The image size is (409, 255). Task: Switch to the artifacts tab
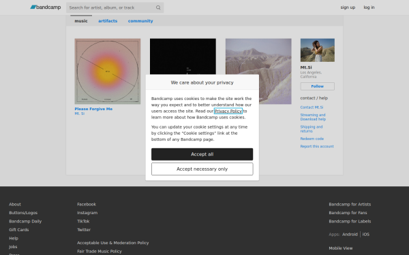[x=108, y=21]
